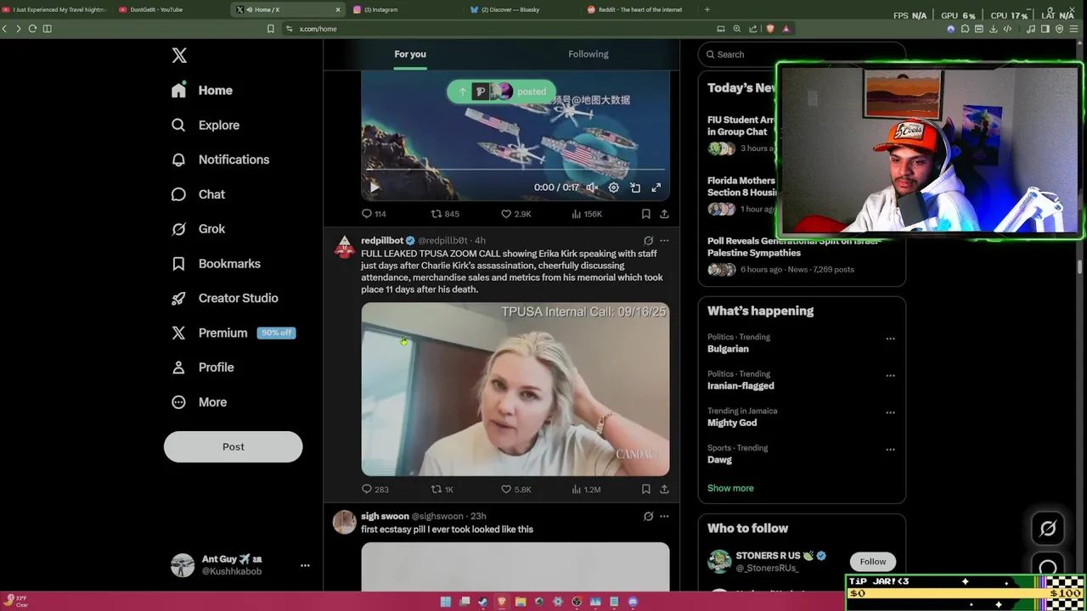Image resolution: width=1087 pixels, height=611 pixels.
Task: Open Bookmarks in the sidebar
Action: (x=216, y=264)
